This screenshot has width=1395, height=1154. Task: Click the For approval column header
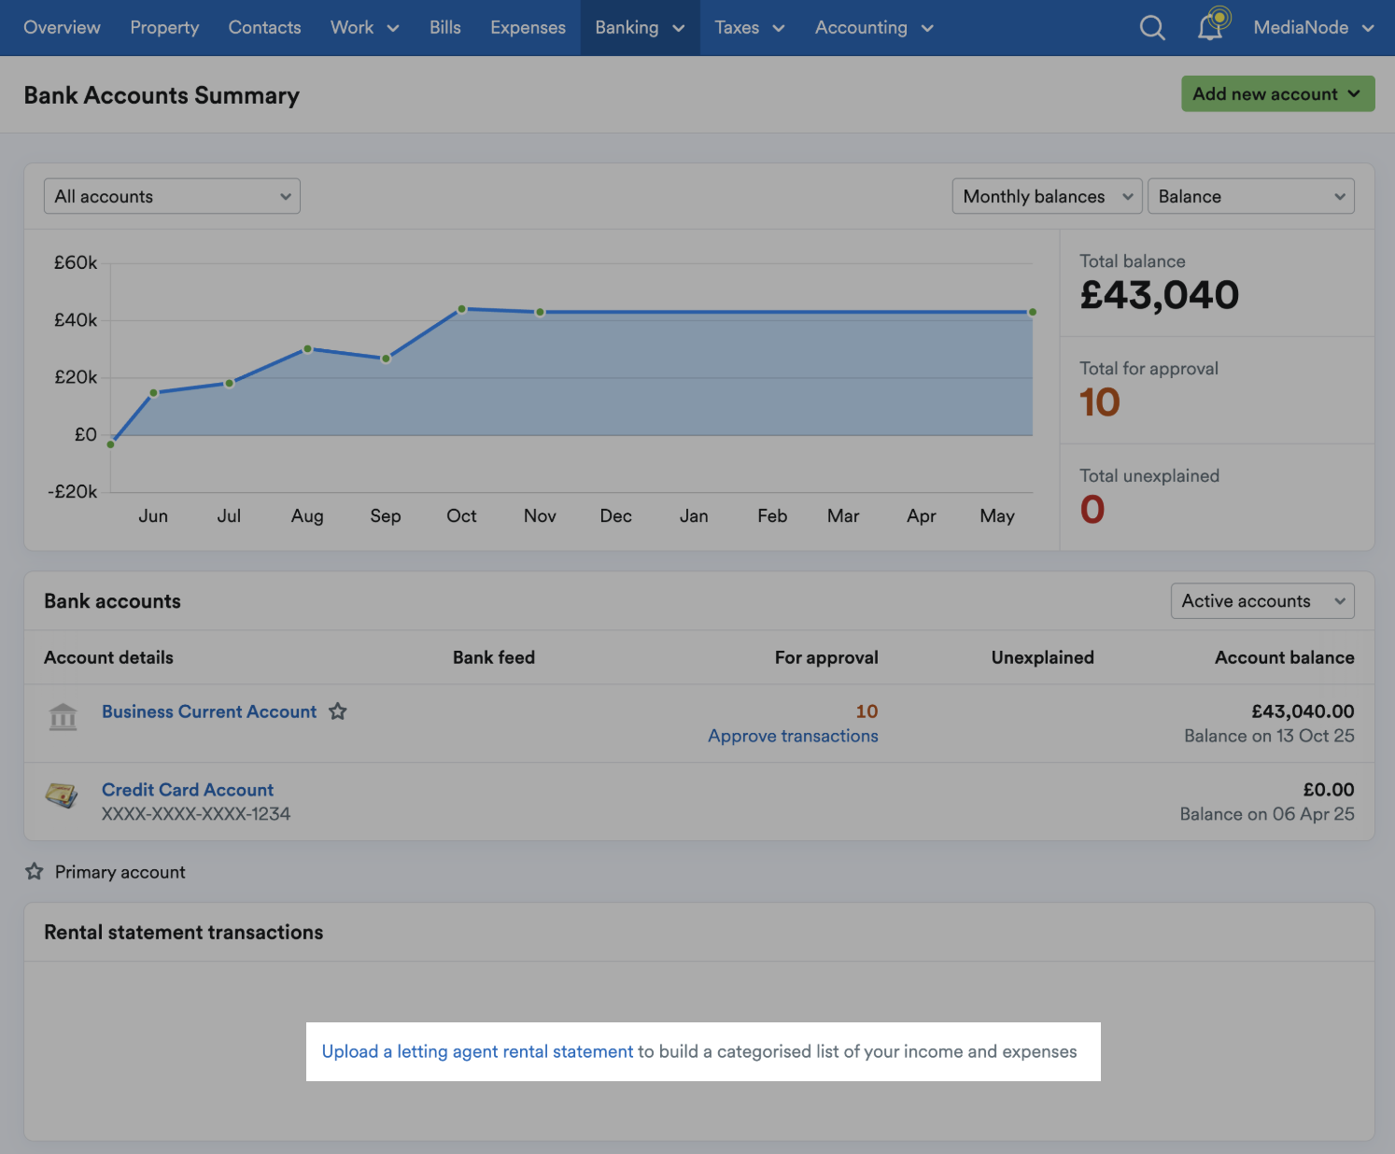pyautogui.click(x=826, y=657)
